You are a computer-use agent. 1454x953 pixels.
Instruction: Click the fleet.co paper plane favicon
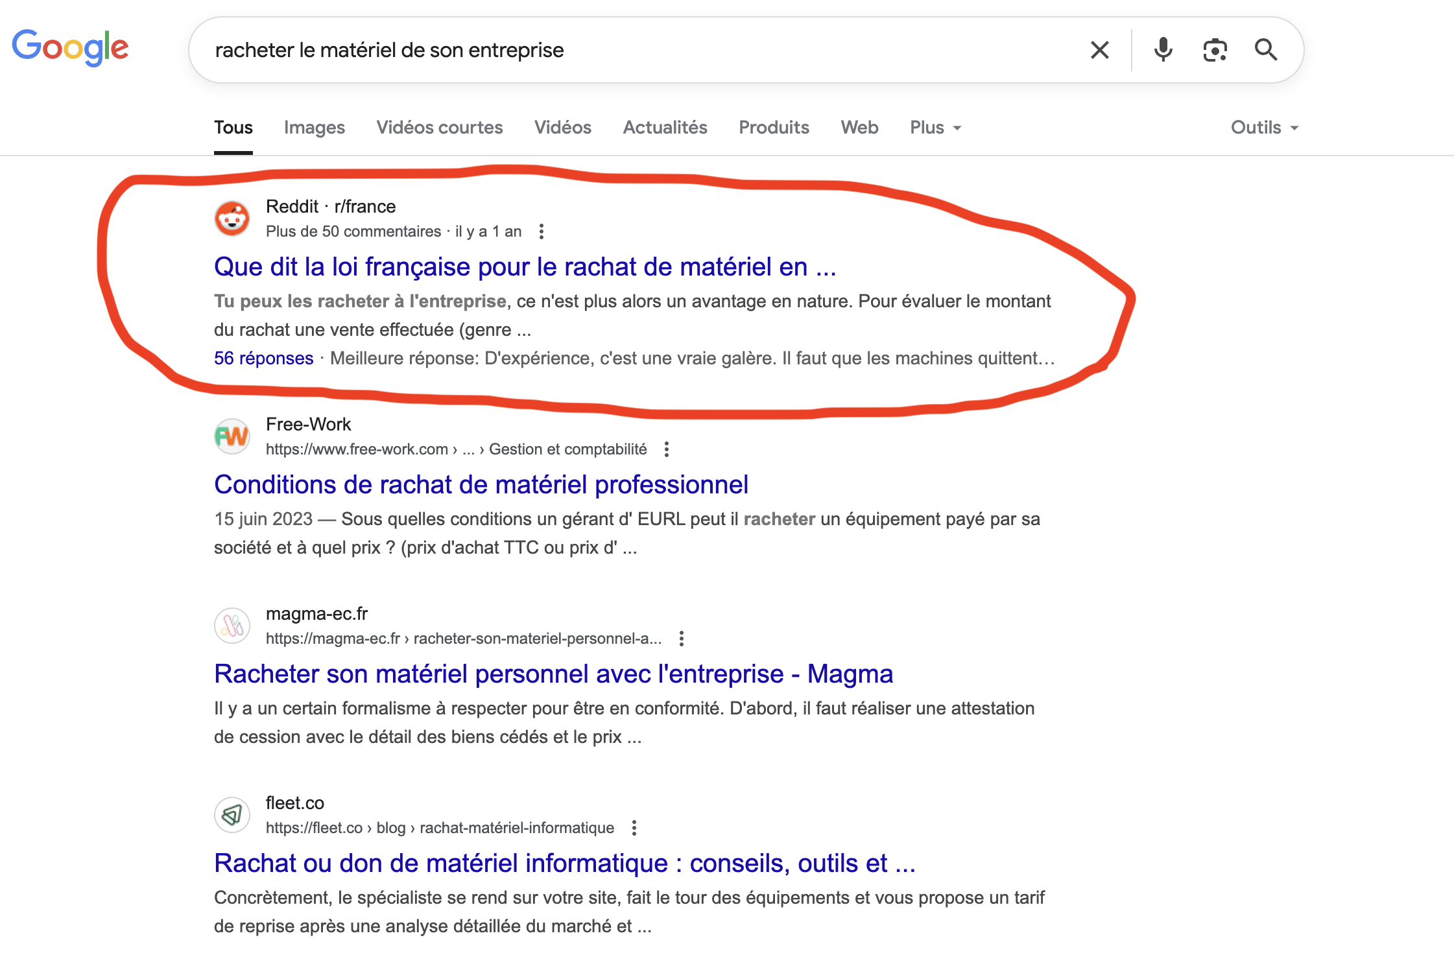tap(232, 815)
